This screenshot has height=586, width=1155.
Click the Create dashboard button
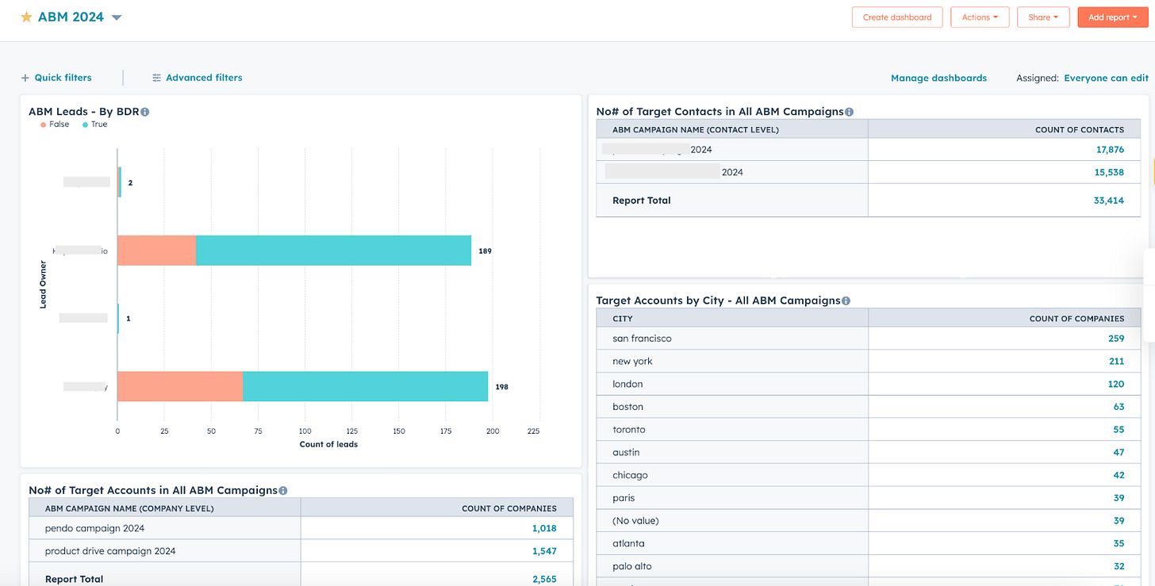[x=897, y=17]
